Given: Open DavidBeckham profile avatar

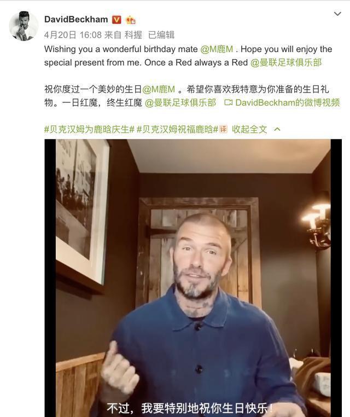Looking at the screenshot, I should [24, 26].
